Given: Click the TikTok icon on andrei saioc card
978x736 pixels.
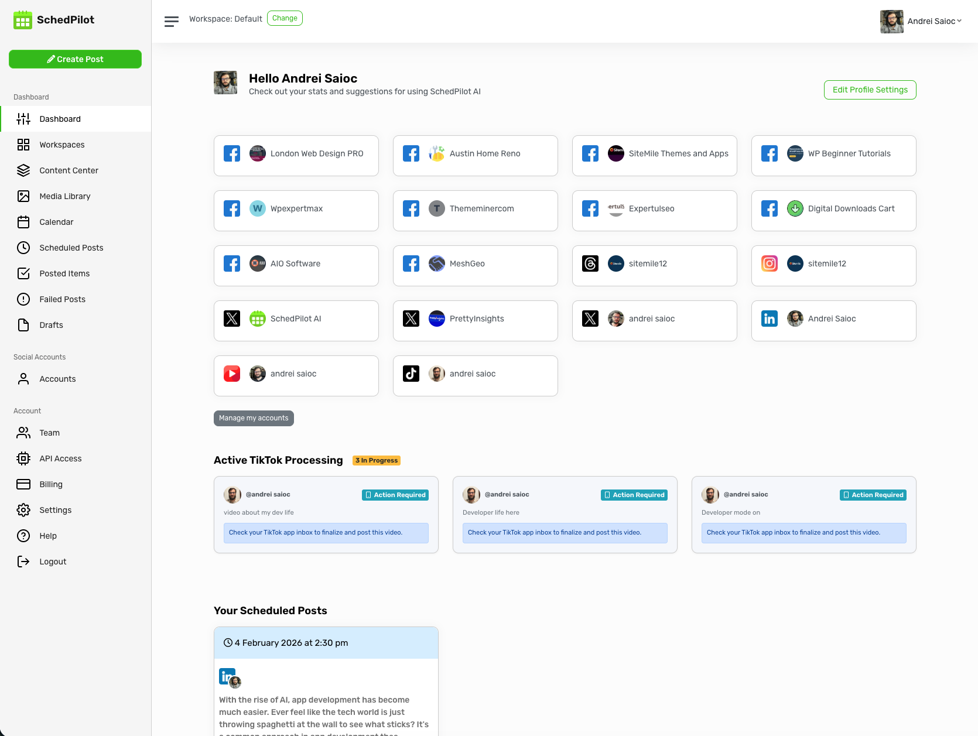Looking at the screenshot, I should pos(411,374).
